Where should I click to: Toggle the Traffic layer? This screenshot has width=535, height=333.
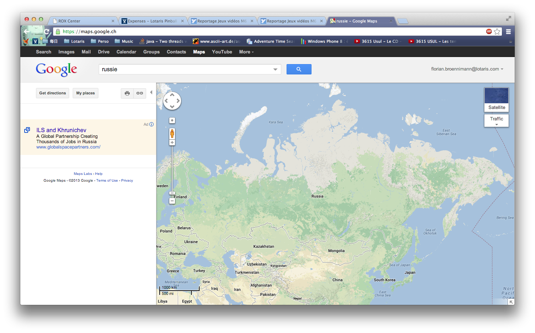[x=497, y=120]
